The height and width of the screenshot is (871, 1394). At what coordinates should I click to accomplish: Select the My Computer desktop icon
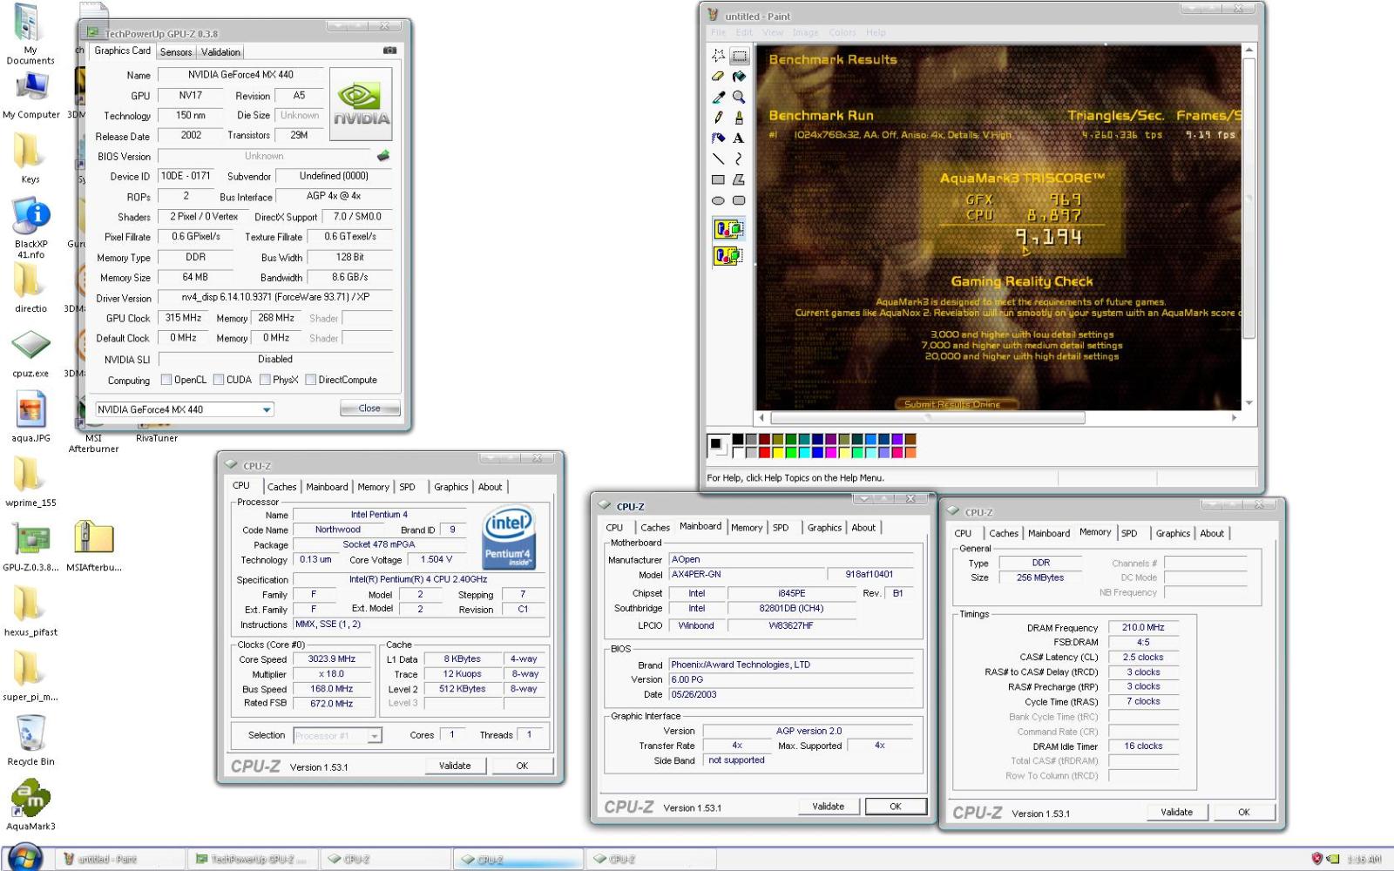(x=31, y=96)
